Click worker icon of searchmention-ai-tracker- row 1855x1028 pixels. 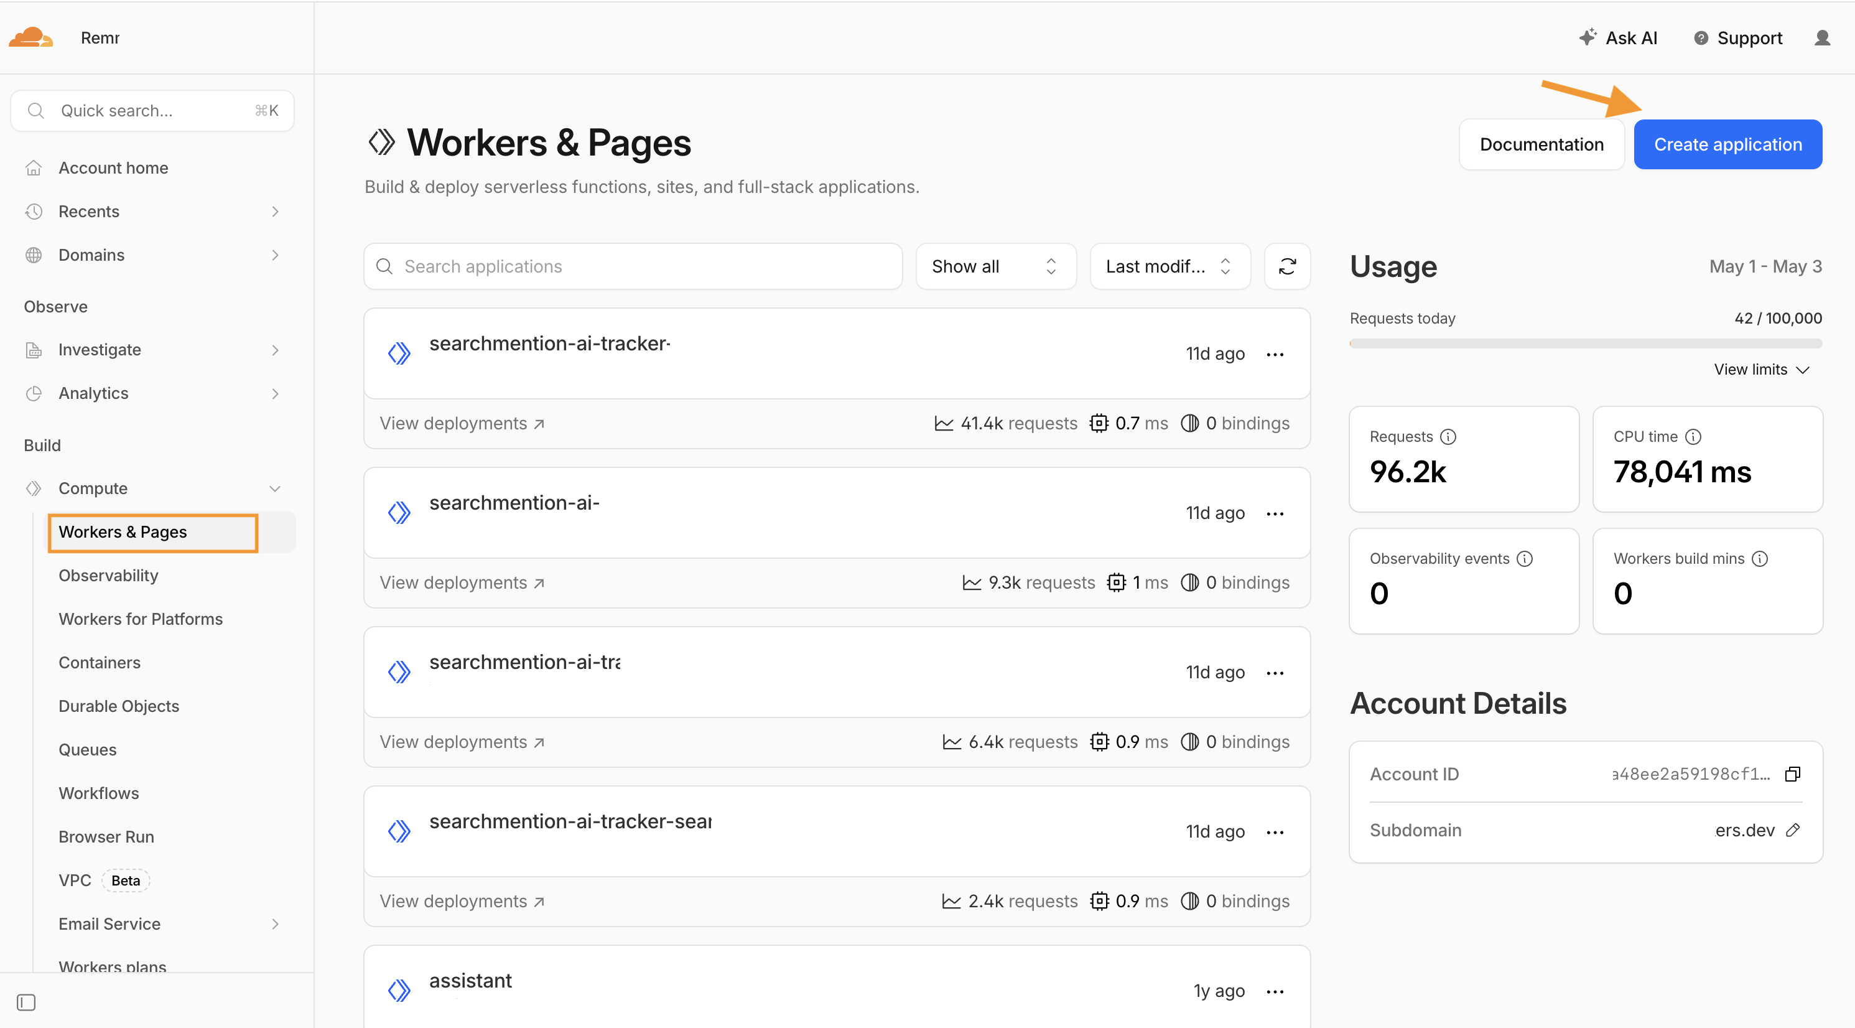pyautogui.click(x=399, y=353)
